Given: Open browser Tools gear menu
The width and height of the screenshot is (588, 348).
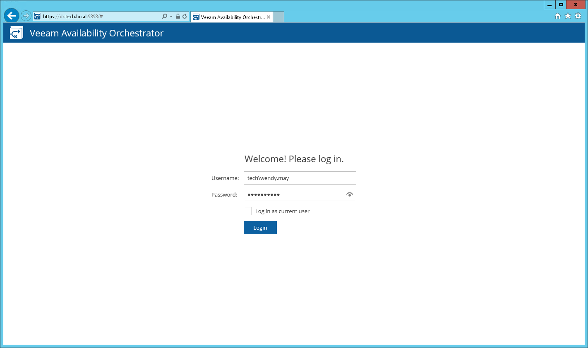Looking at the screenshot, I should pyautogui.click(x=578, y=16).
